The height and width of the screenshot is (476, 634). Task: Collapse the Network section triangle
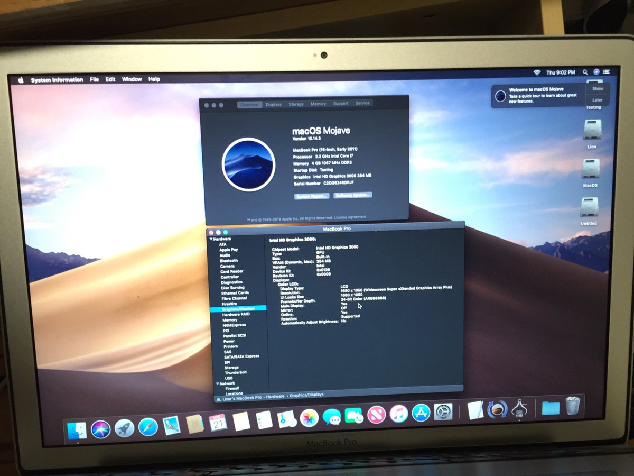pos(217,383)
